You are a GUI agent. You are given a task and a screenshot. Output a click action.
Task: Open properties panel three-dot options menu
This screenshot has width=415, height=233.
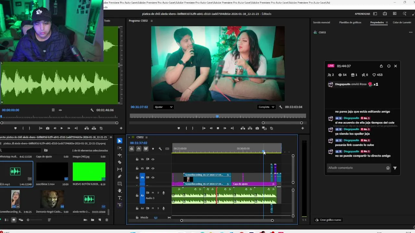coord(411,32)
